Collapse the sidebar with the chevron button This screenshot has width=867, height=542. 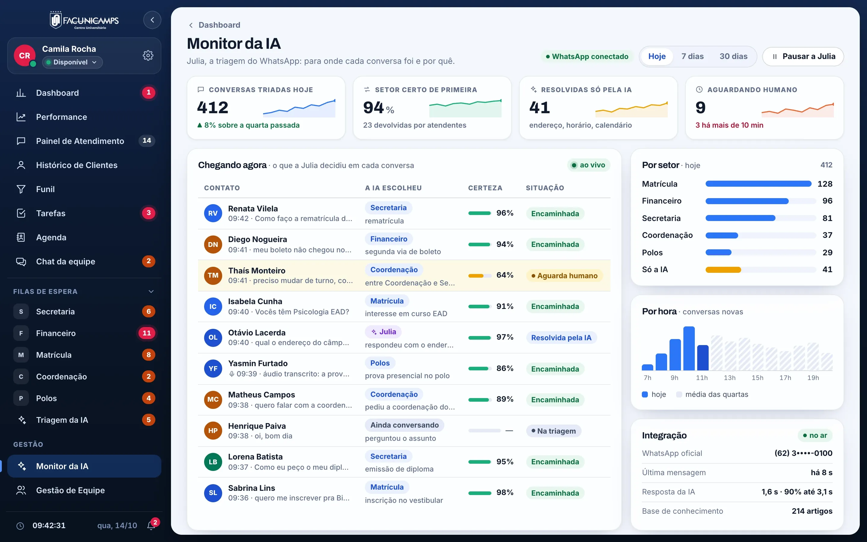tap(152, 20)
